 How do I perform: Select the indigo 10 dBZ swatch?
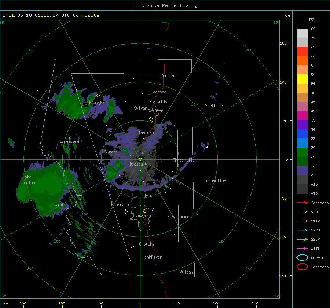(302, 170)
